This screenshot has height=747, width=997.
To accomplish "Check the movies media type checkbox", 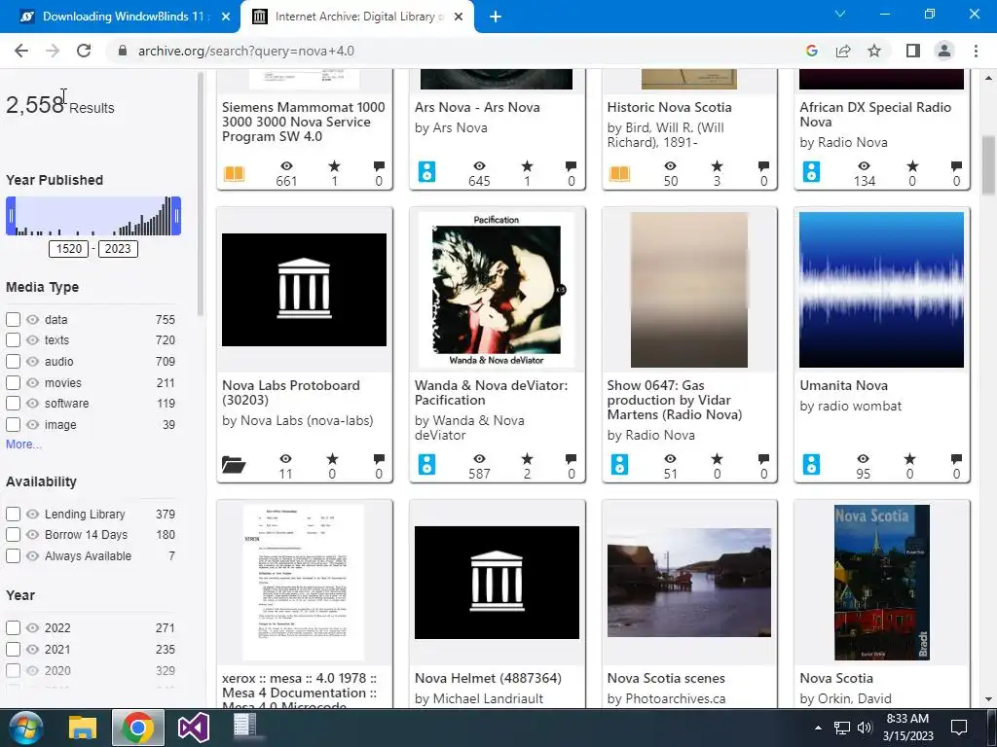I will [x=13, y=383].
